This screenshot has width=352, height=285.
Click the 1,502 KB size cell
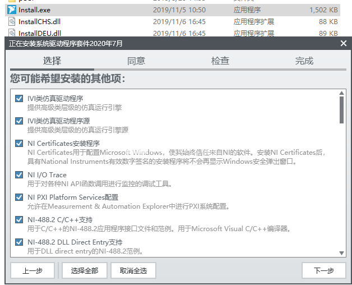[x=323, y=10]
